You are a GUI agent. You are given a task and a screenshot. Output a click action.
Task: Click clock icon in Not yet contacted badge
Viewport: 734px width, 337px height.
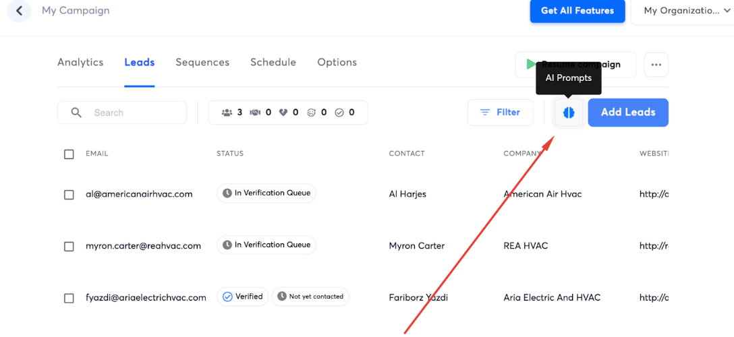pyautogui.click(x=282, y=297)
